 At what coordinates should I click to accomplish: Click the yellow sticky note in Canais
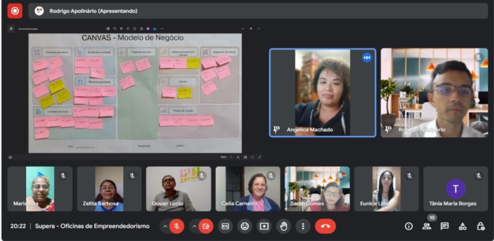click(184, 93)
